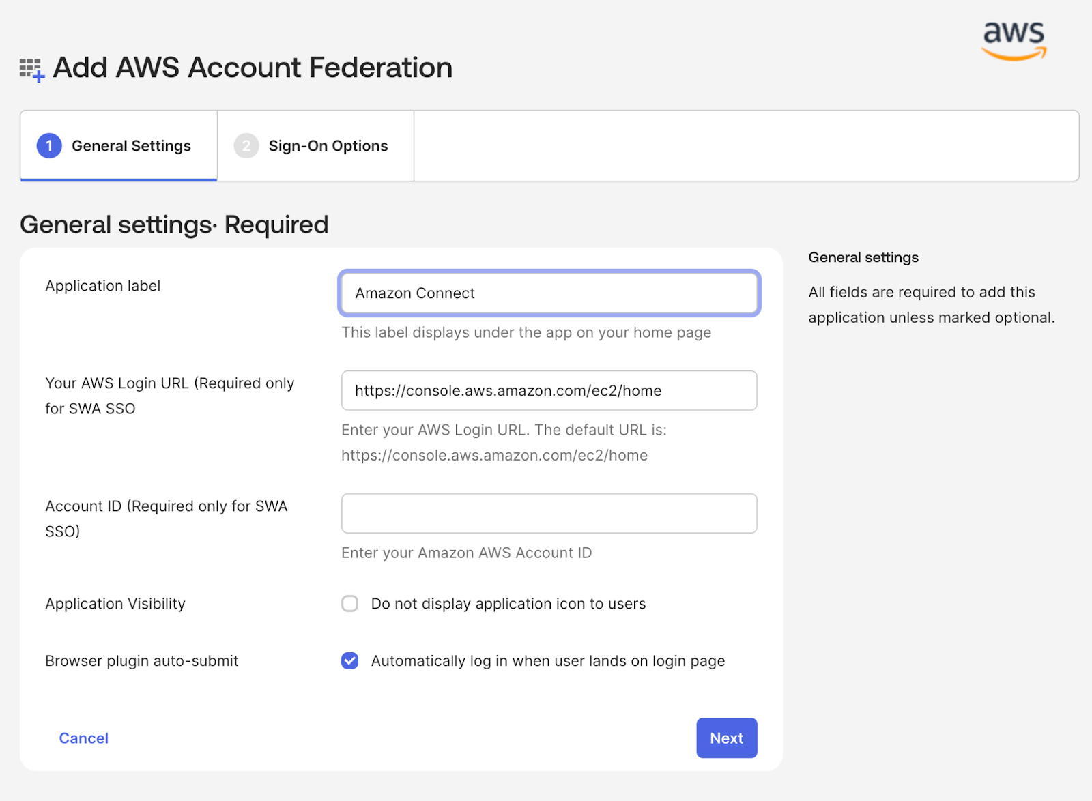Switch to the General Settings tab label
Image resolution: width=1092 pixels, height=801 pixels.
[x=131, y=146]
